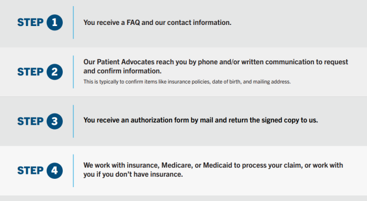Select the 'you if you don't have insurance.' line
The width and height of the screenshot is (367, 201).
[133, 174]
